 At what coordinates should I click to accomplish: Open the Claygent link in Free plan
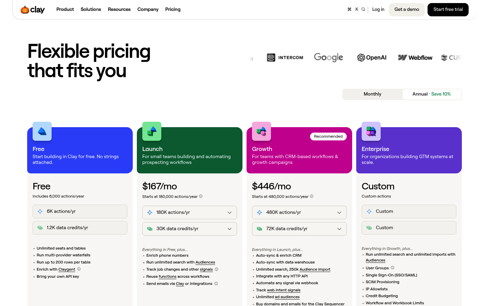pyautogui.click(x=67, y=270)
